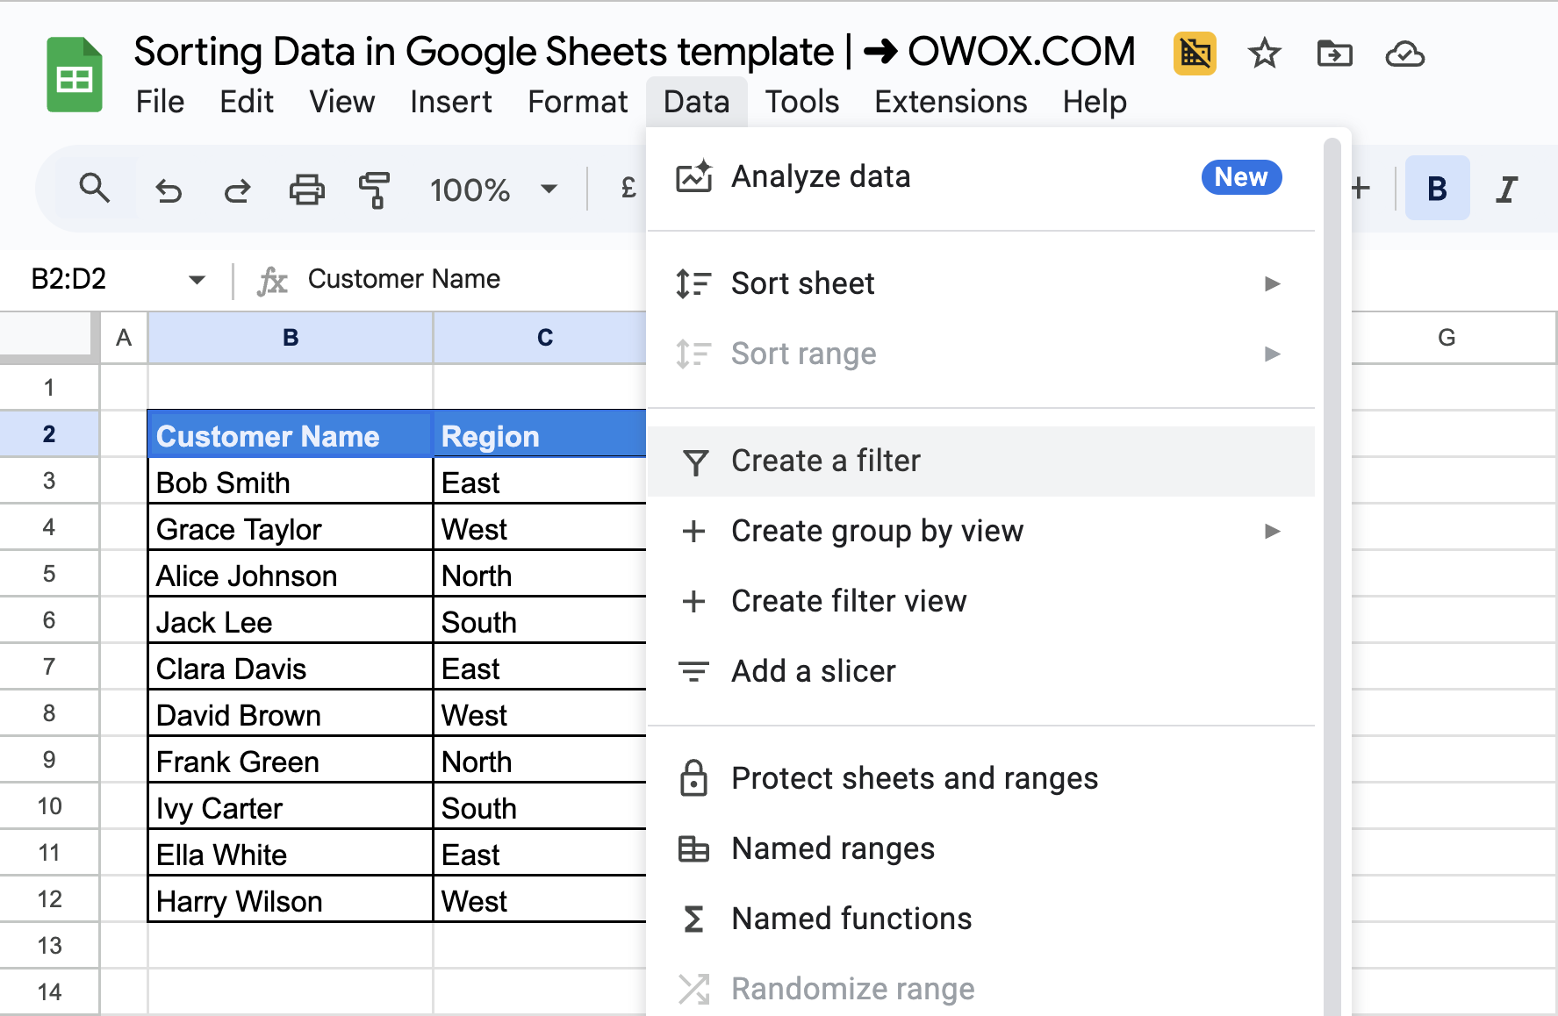Toggle bold formatting button
Viewport: 1558px width, 1016px height.
[x=1437, y=189]
